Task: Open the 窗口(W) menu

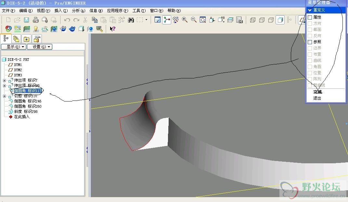Action: pos(157,11)
